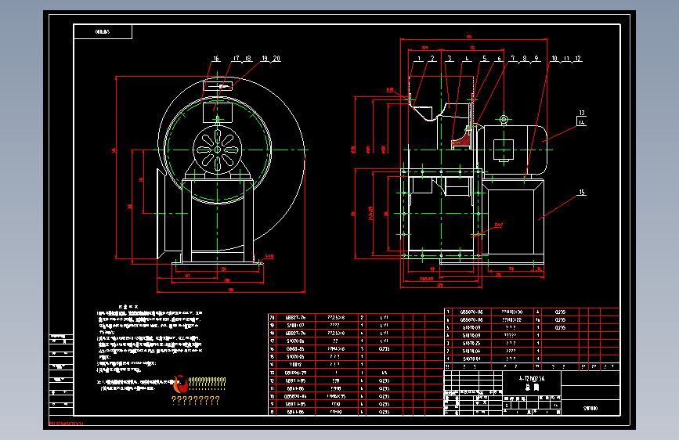Click callout number 7 in the bracketed group
Viewport: 679px width, 440px height.
(513, 58)
